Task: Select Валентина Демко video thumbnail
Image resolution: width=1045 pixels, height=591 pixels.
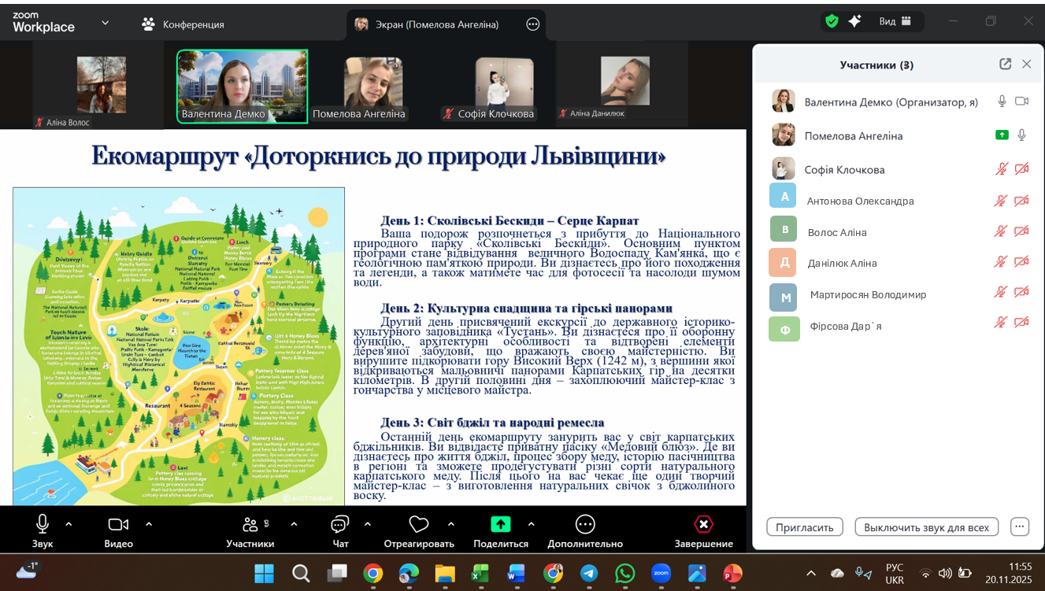Action: point(242,87)
